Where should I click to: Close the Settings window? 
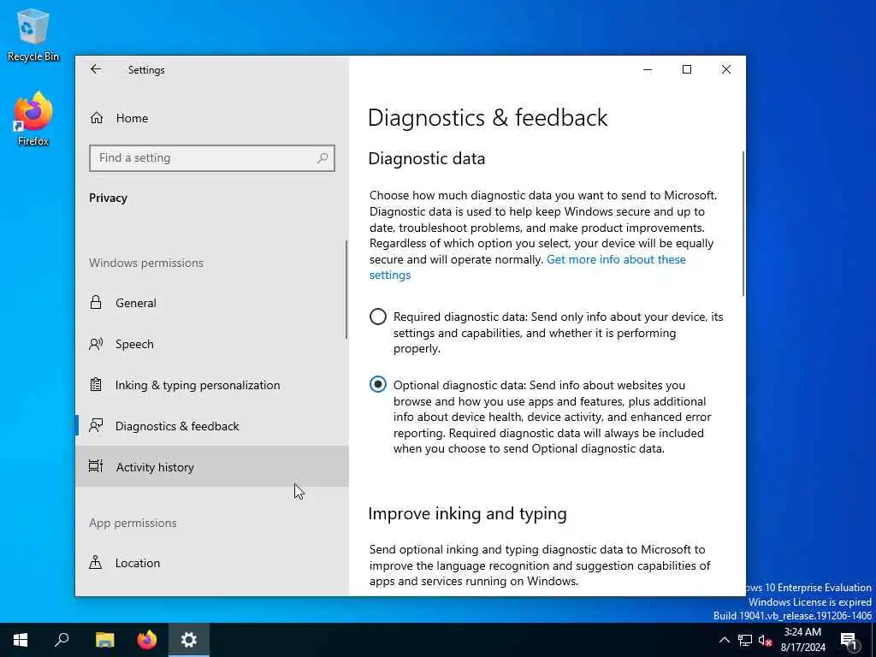(725, 69)
